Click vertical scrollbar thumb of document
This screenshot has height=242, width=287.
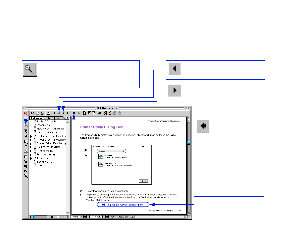[x=189, y=143]
